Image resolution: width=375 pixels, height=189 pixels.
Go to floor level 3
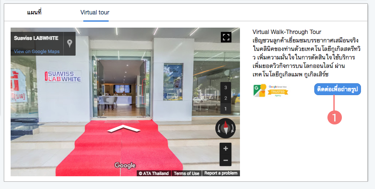[x=226, y=87]
